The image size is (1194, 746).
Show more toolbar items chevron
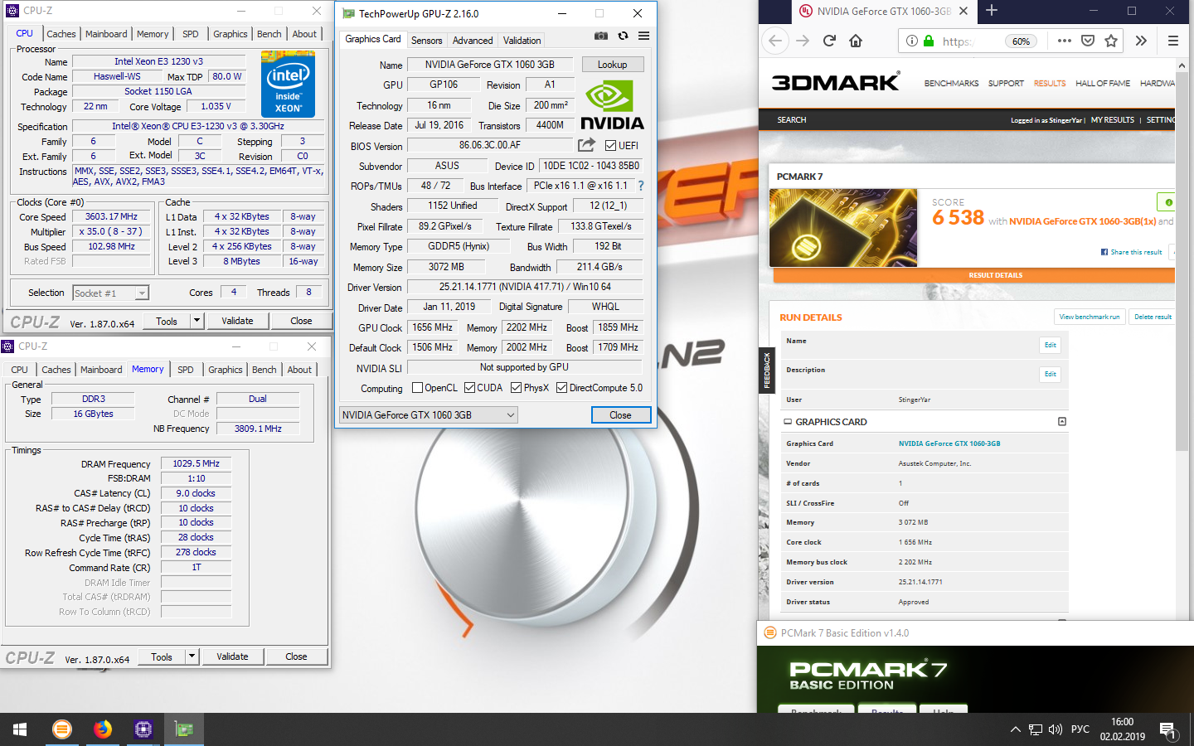[1141, 41]
